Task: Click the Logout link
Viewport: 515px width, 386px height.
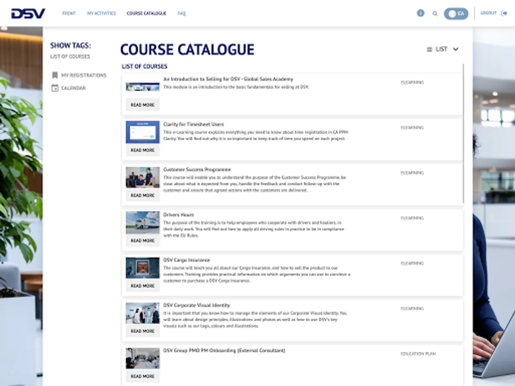Action: [488, 13]
